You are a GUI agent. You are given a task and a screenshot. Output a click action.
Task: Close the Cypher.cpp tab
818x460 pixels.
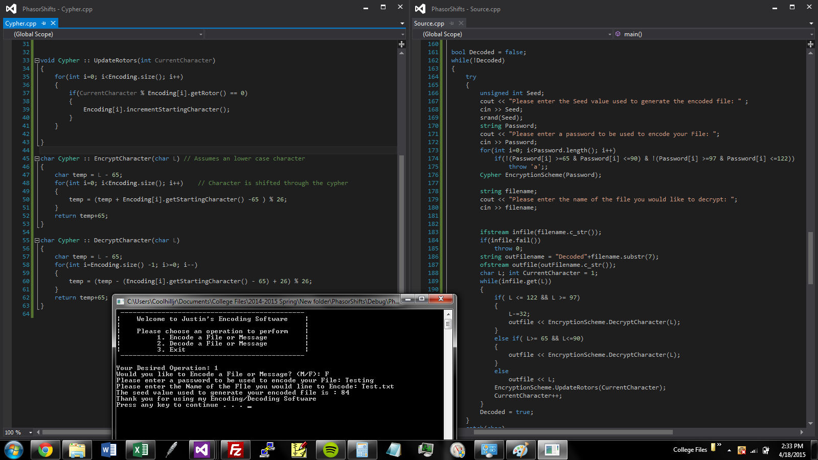53,24
